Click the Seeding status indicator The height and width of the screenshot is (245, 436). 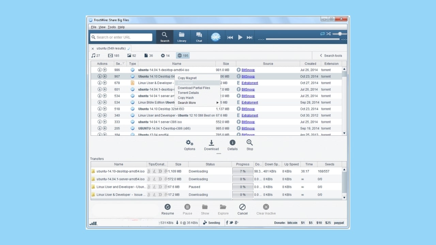(212, 223)
